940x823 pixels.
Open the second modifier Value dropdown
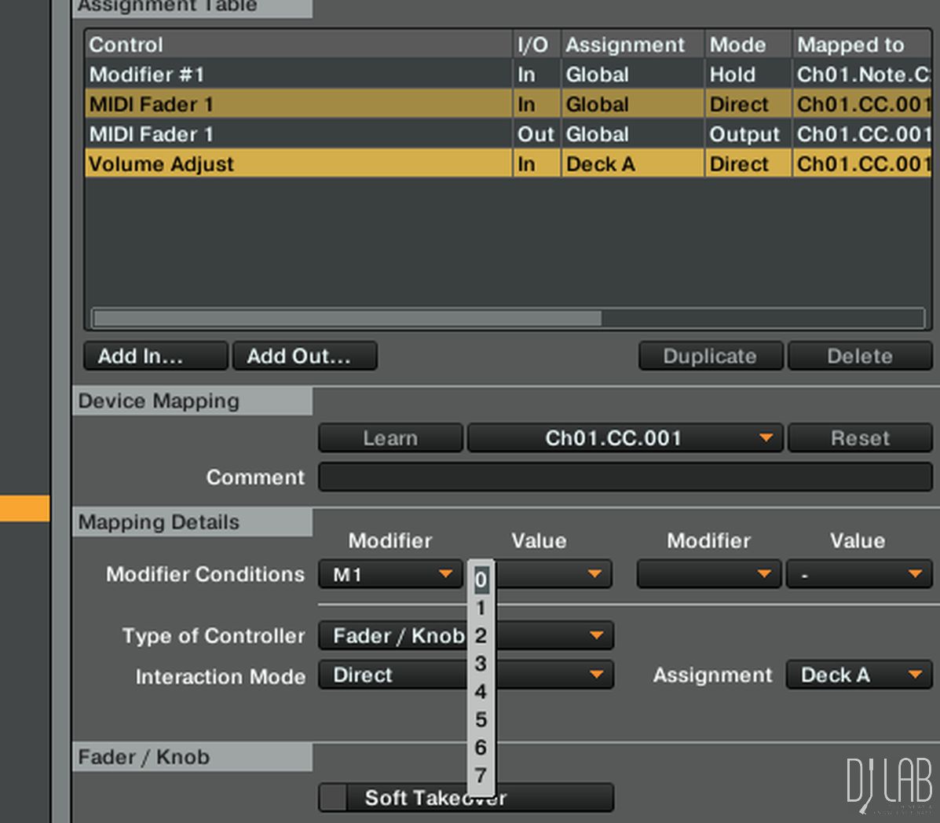858,574
